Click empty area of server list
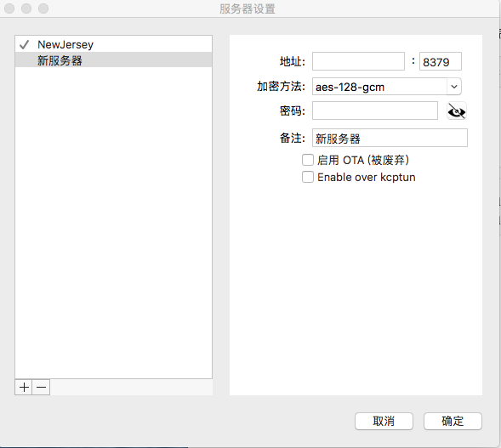 click(x=113, y=223)
